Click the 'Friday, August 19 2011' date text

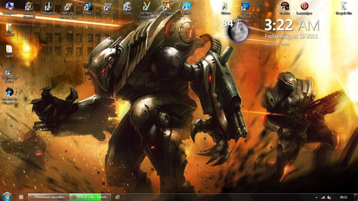[x=291, y=37]
